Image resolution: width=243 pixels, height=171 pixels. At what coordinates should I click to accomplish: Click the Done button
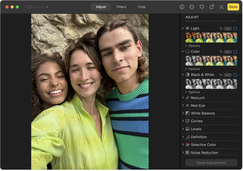[x=233, y=7]
